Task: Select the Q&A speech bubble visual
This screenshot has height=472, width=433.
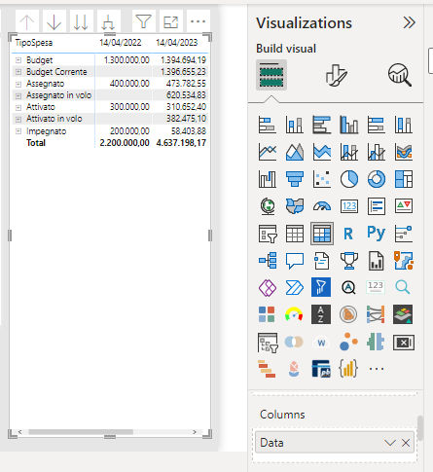Action: (x=295, y=260)
